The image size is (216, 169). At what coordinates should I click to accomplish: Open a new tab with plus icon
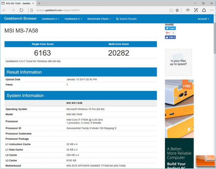[x=39, y=3]
